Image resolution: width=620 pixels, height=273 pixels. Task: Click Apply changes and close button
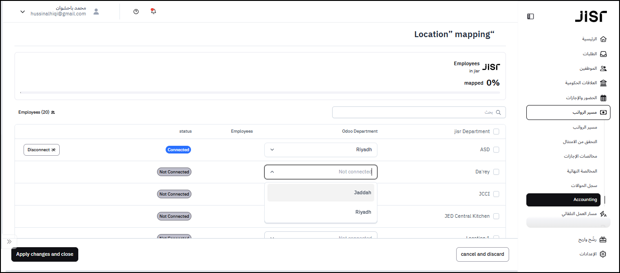[45, 254]
